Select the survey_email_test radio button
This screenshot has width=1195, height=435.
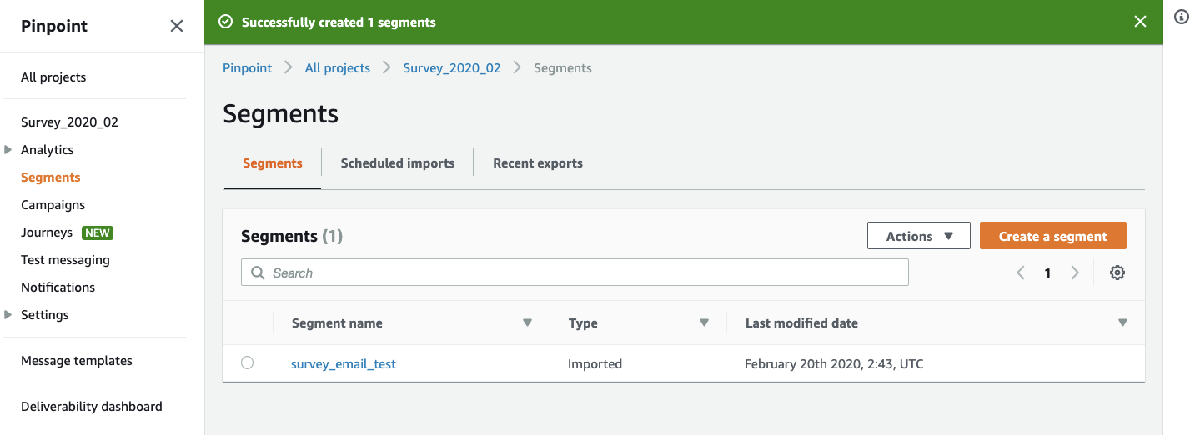pos(247,362)
